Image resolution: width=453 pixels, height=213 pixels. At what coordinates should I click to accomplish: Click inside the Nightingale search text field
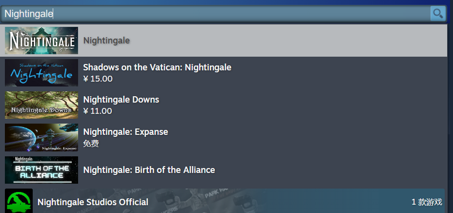[215, 14]
